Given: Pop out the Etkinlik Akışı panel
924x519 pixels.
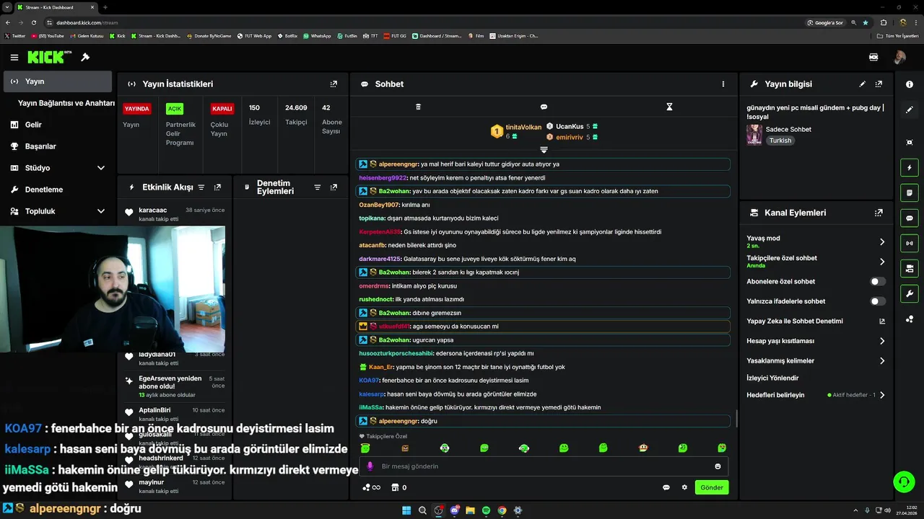Looking at the screenshot, I should (217, 187).
